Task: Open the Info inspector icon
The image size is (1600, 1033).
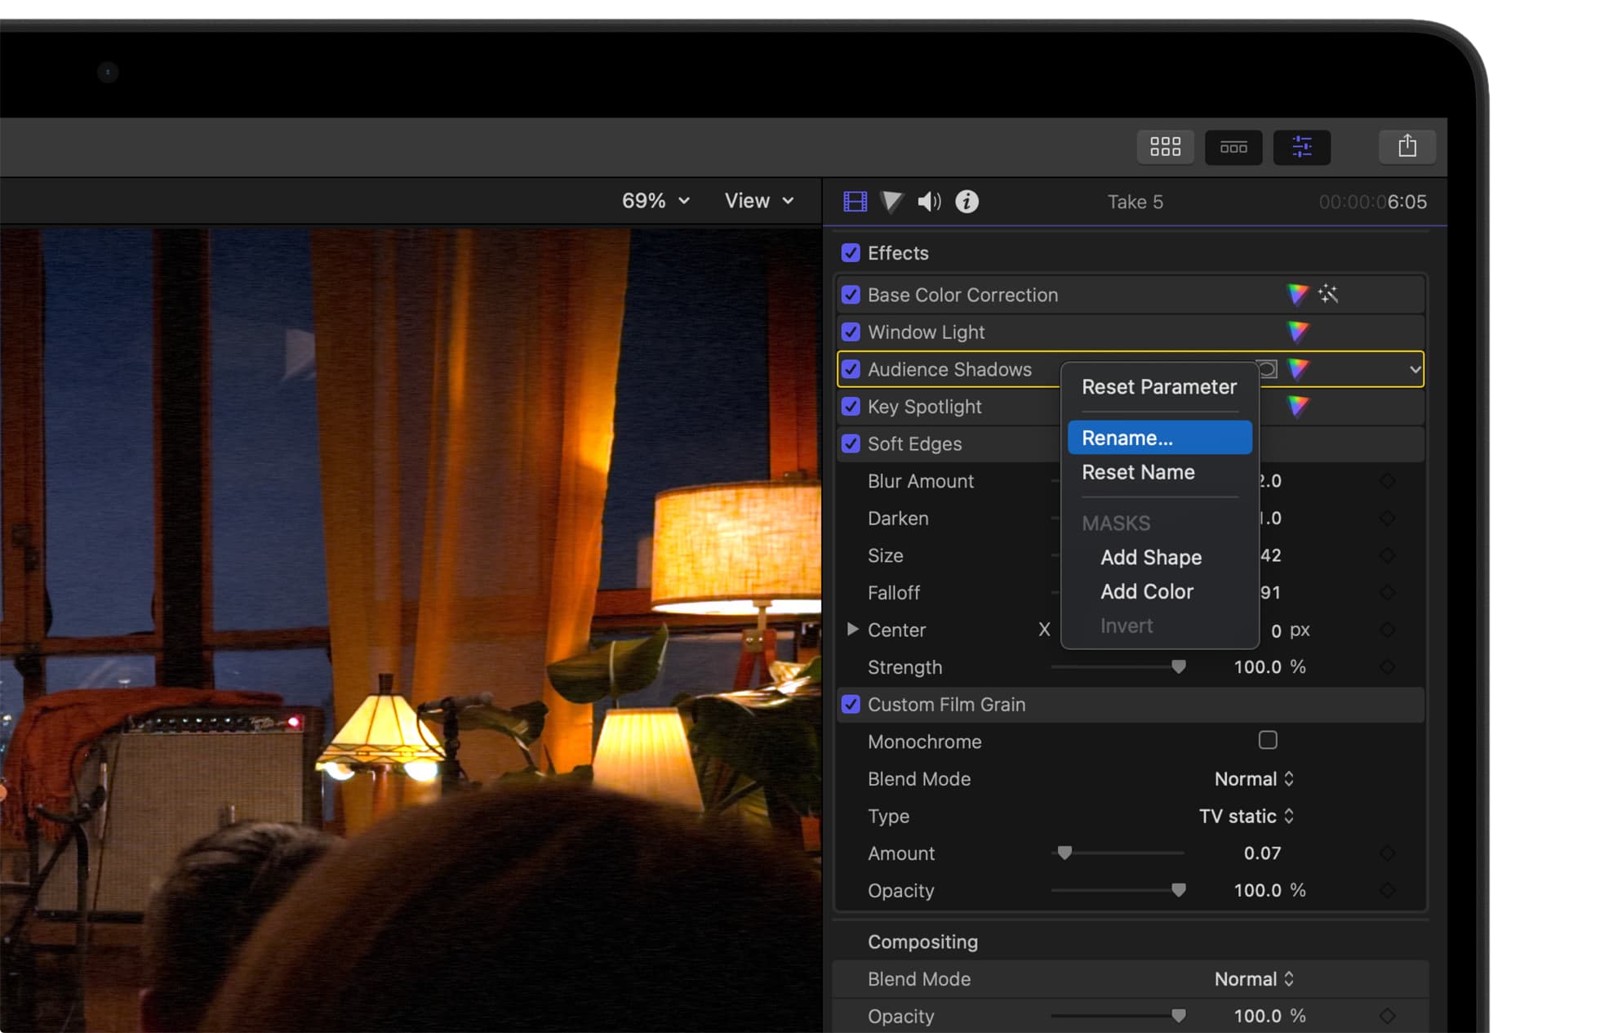Action: (x=967, y=201)
